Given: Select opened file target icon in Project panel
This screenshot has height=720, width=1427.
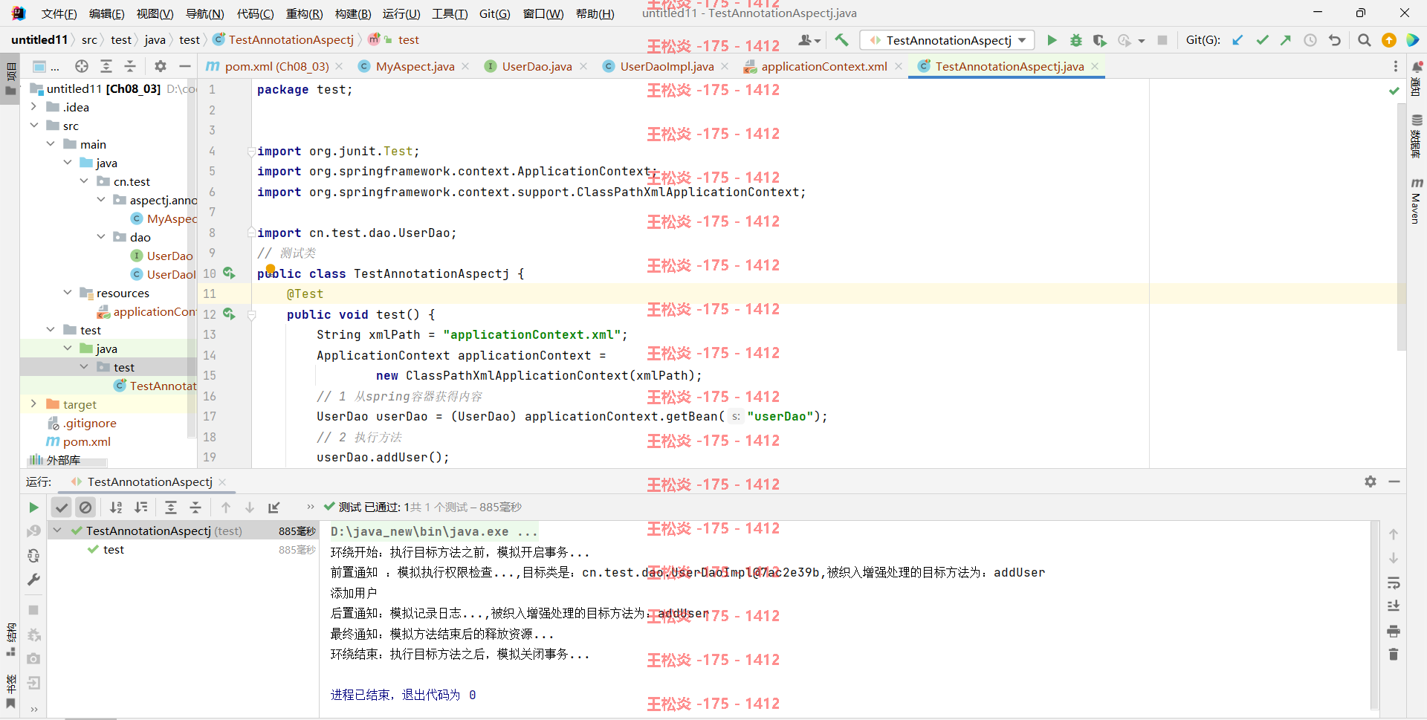Looking at the screenshot, I should tap(82, 66).
